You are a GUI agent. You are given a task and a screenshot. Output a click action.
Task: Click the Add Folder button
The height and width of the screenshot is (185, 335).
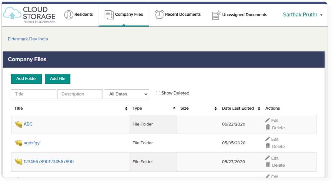(x=27, y=79)
